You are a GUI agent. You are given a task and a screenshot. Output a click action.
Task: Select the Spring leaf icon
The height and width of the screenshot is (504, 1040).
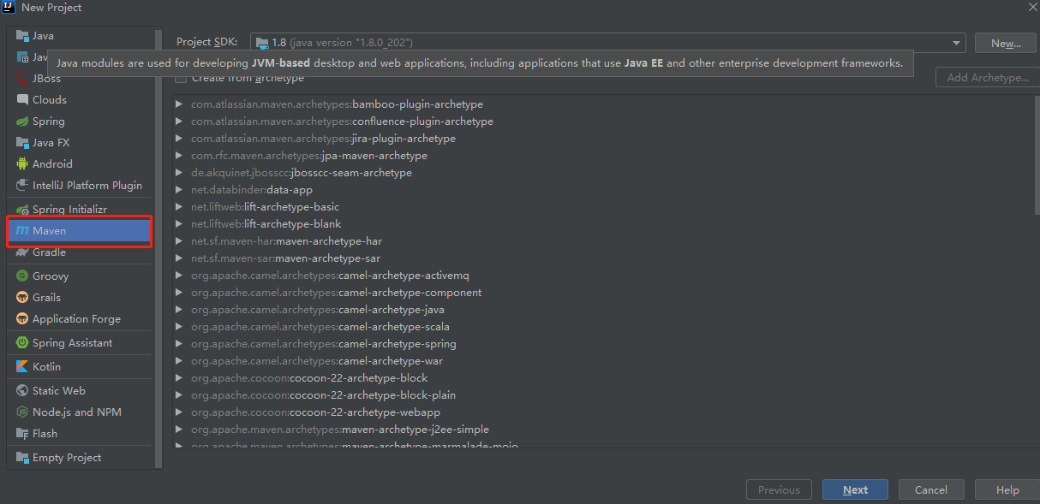click(x=22, y=122)
